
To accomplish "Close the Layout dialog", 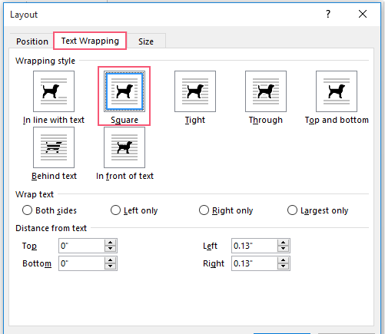I will click(x=363, y=14).
